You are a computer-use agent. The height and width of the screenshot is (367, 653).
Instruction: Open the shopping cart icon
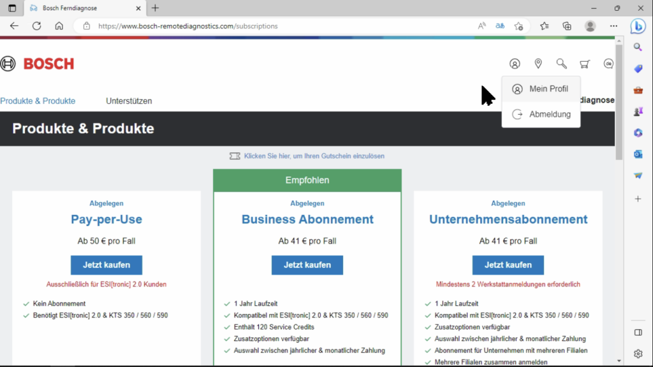tap(585, 64)
